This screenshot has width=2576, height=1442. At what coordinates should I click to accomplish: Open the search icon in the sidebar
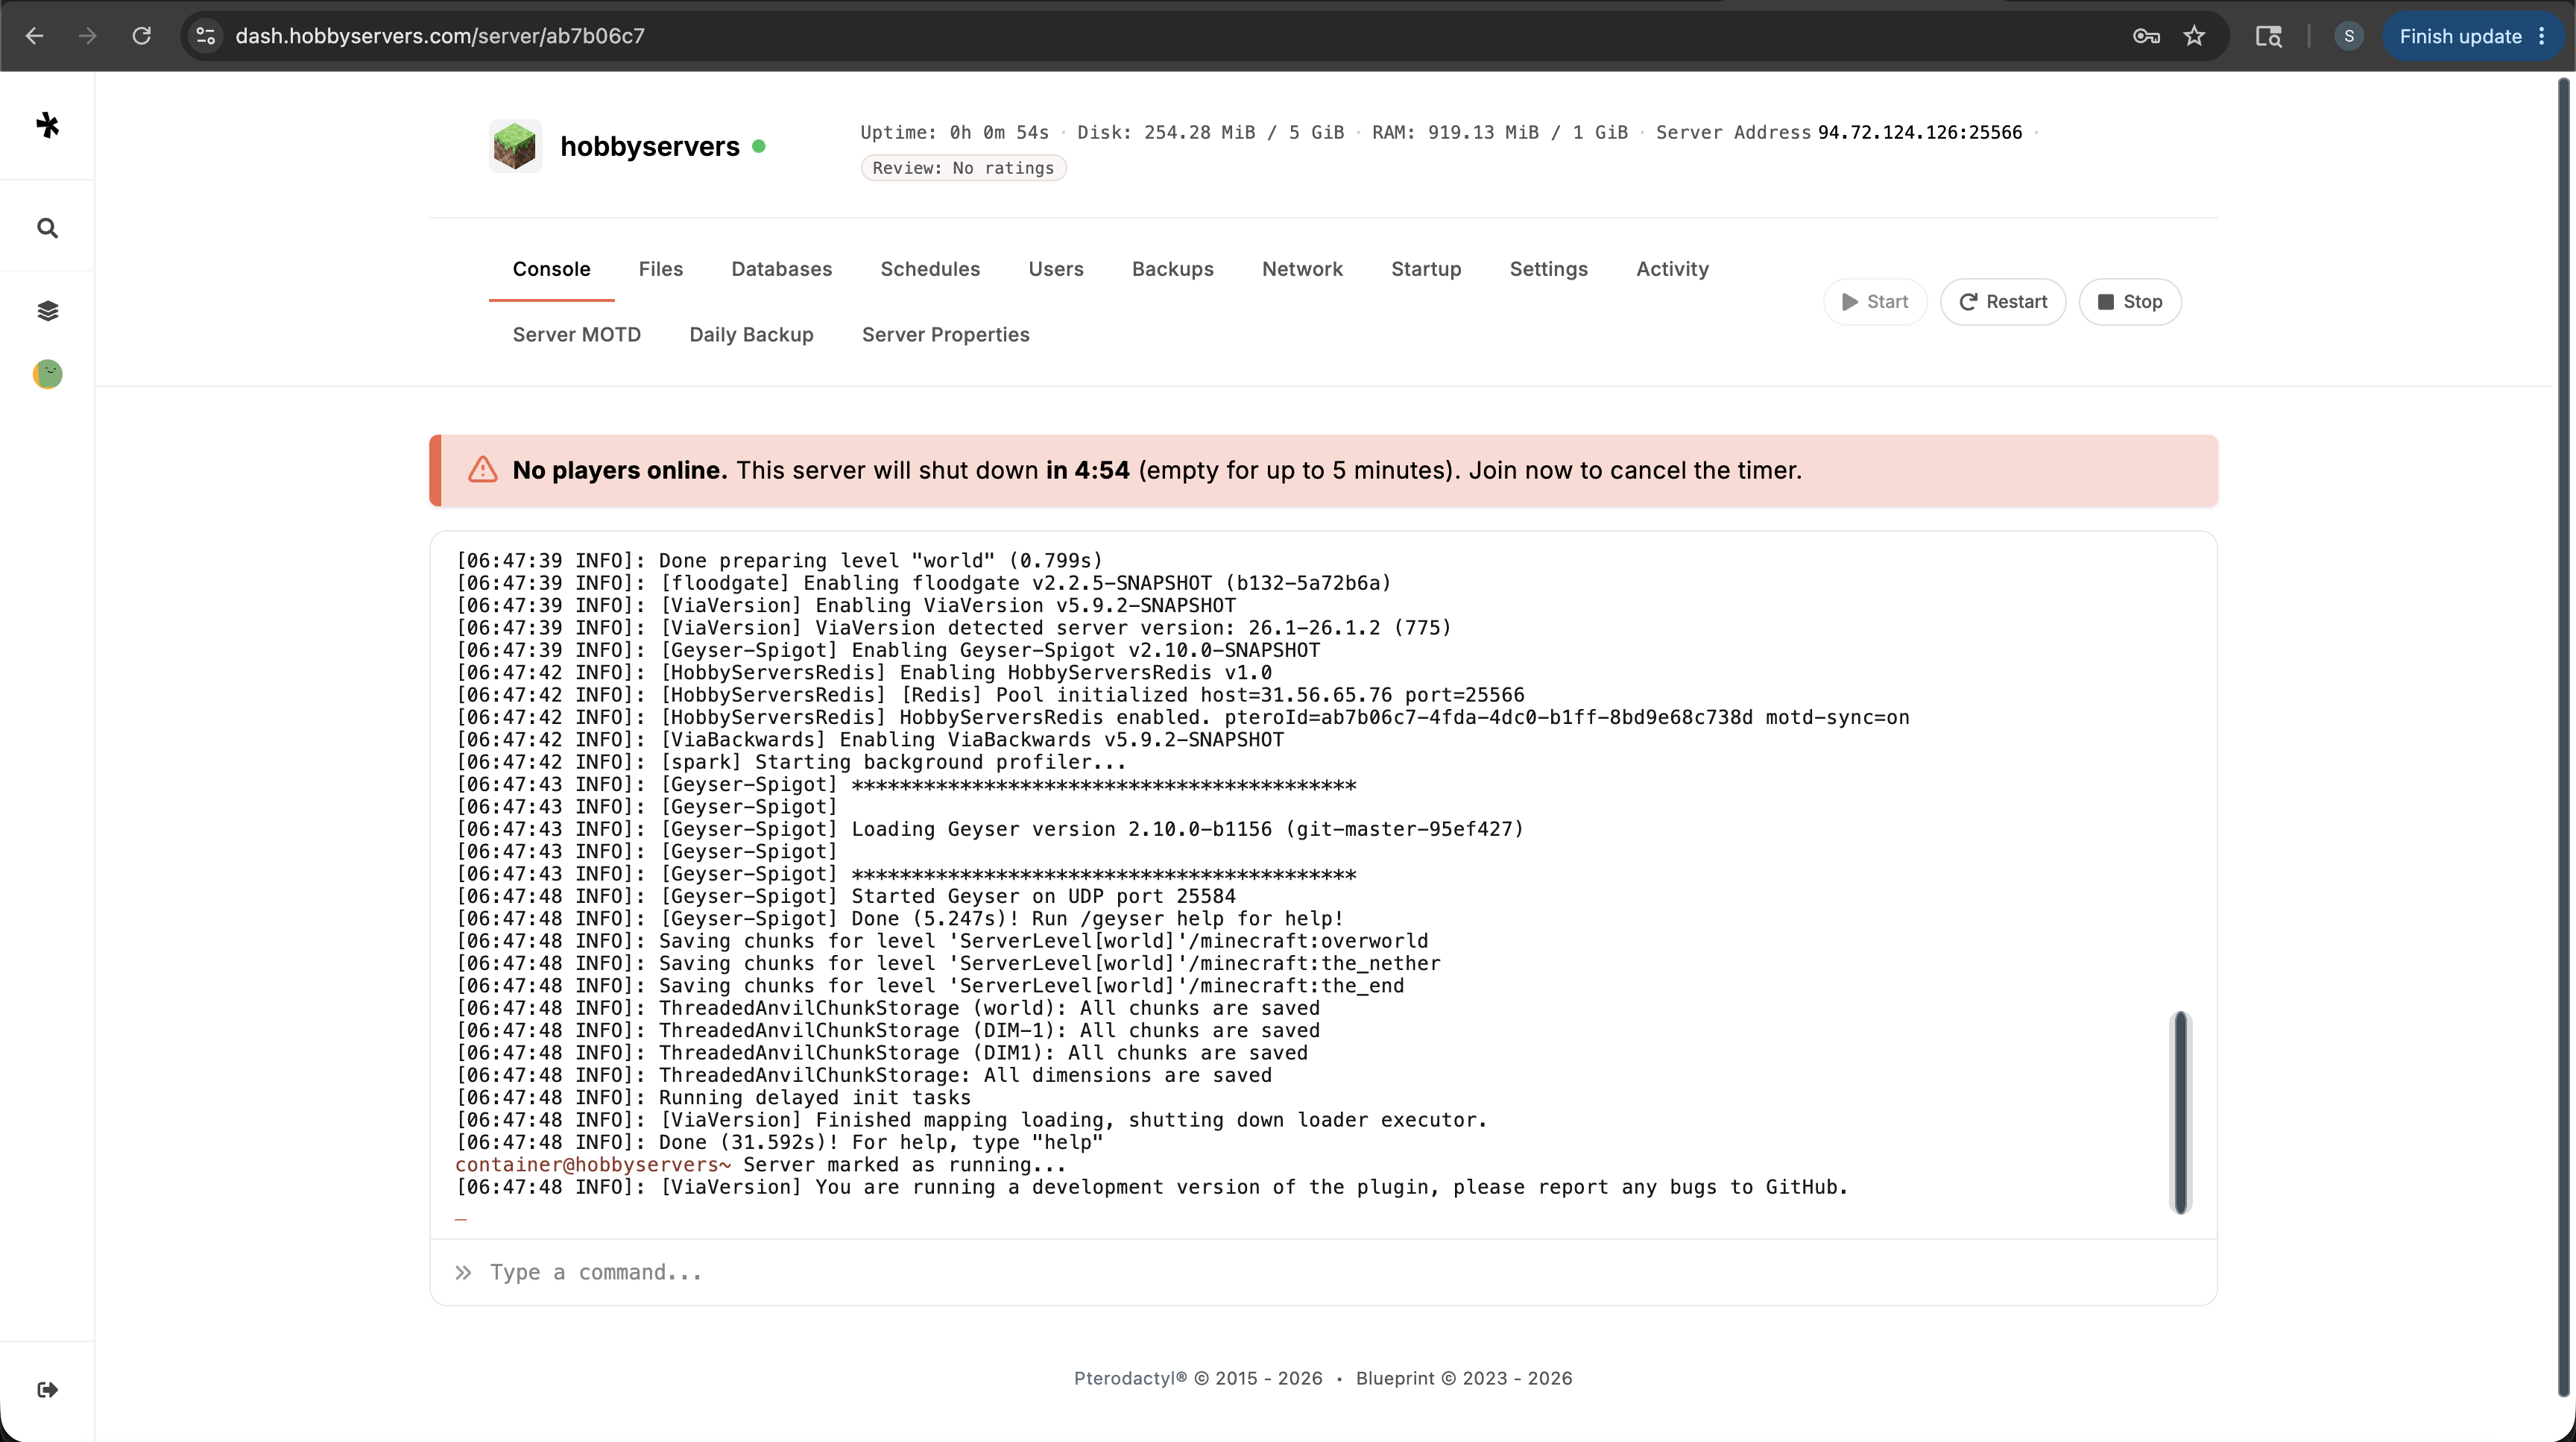click(47, 228)
